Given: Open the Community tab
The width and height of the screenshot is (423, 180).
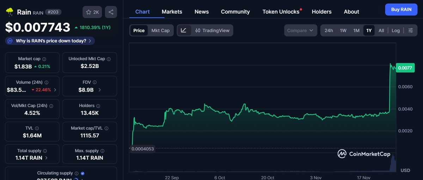Looking at the screenshot, I should (235, 12).
